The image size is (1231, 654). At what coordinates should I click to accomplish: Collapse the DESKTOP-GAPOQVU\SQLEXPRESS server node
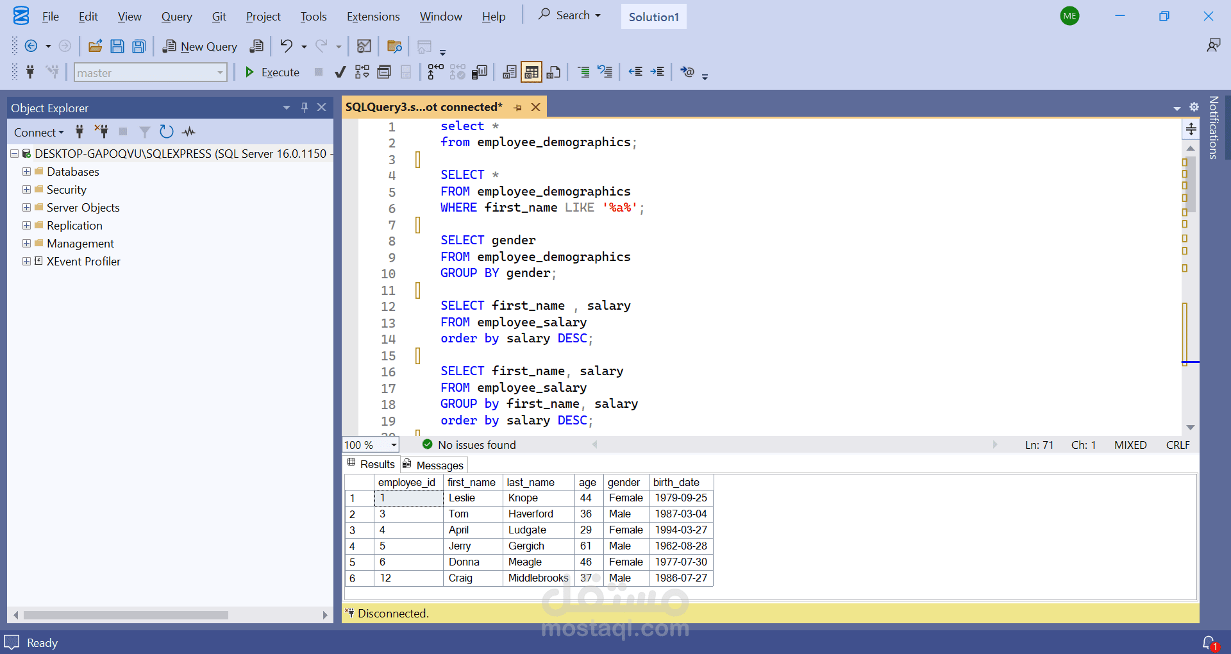click(x=14, y=154)
